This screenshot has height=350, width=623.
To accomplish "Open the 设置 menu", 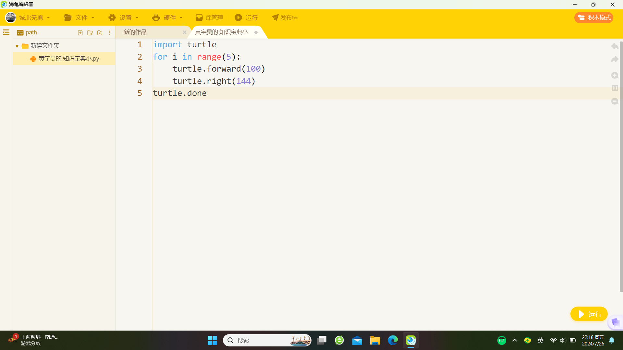I will [x=123, y=17].
